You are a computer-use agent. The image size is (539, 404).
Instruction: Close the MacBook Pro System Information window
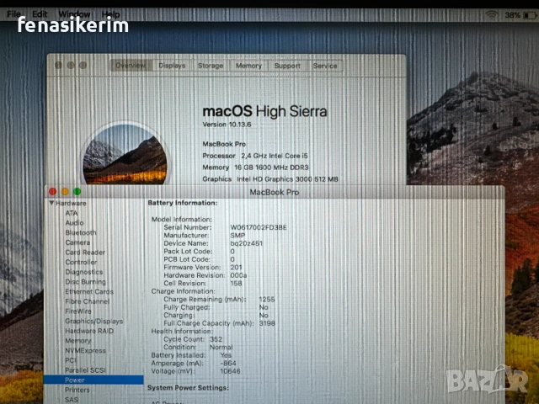pyautogui.click(x=52, y=192)
